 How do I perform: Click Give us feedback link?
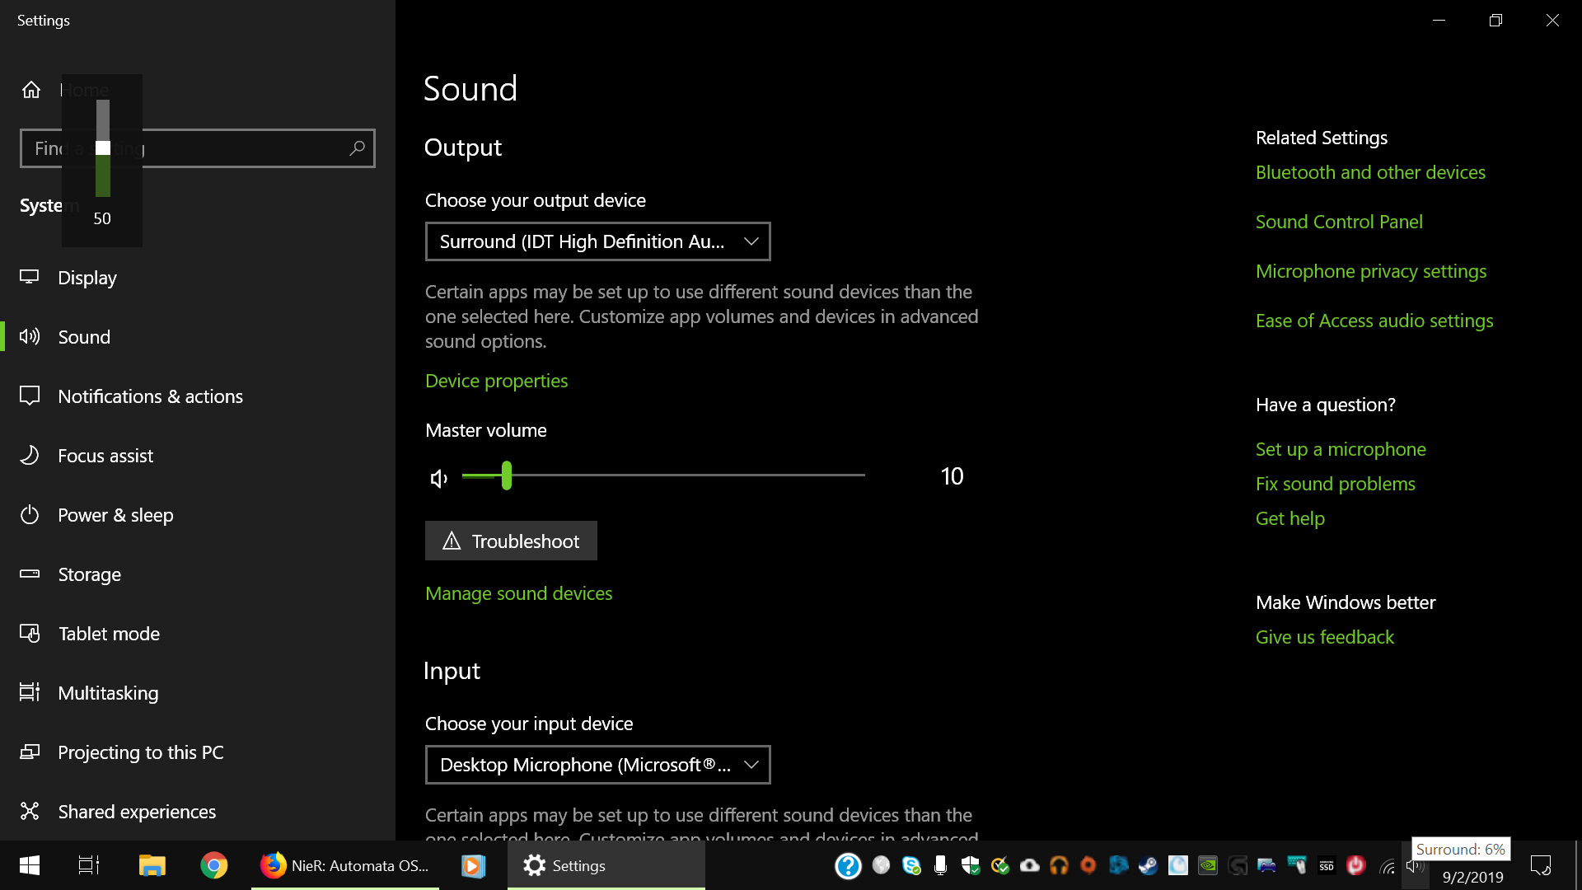(1324, 637)
